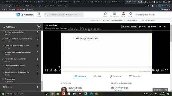
Task: Bookmark Sample solution: Student profile
Action: tap(38, 73)
